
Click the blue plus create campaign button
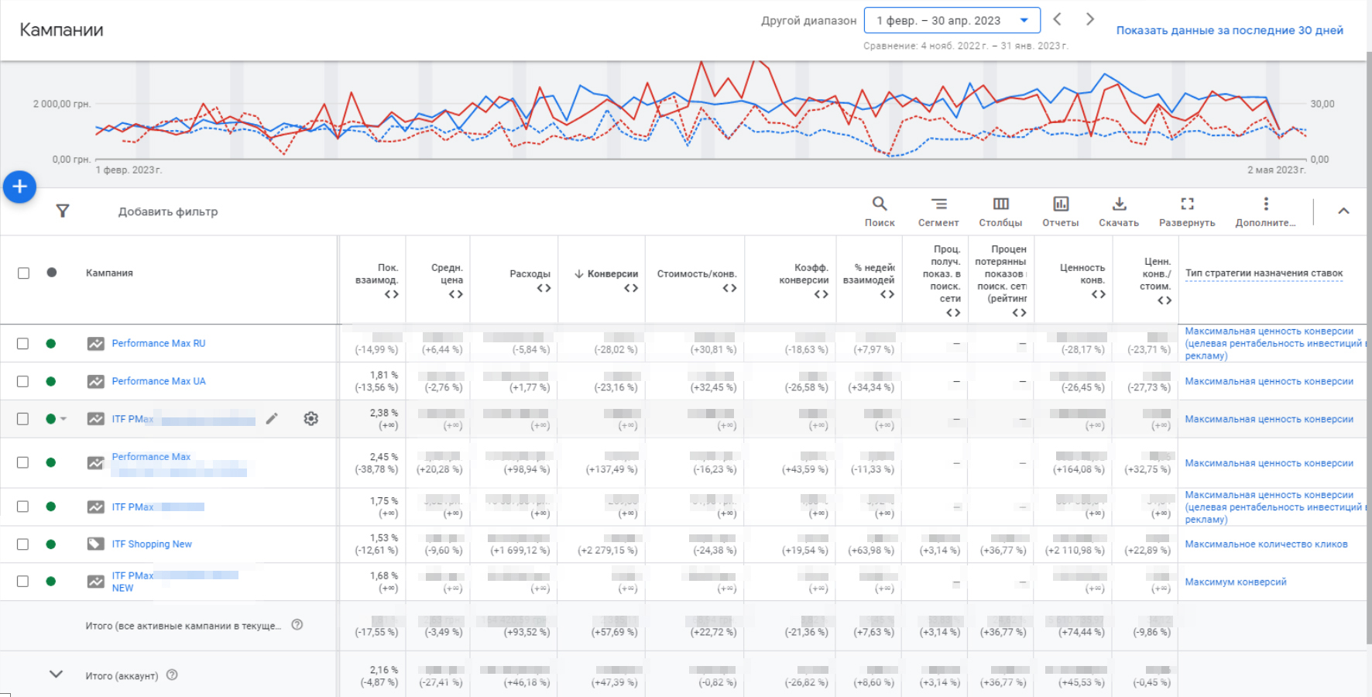[19, 187]
